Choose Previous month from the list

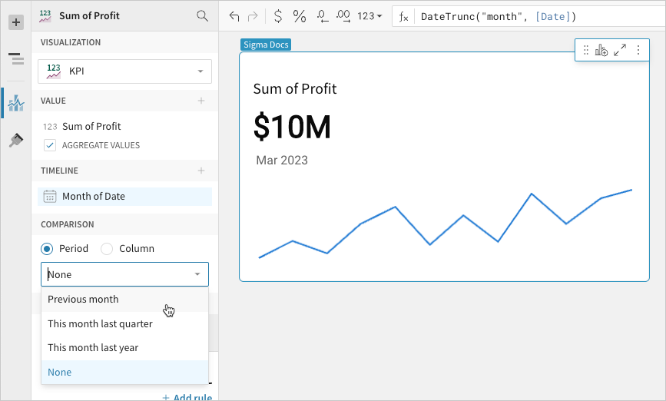[83, 300]
